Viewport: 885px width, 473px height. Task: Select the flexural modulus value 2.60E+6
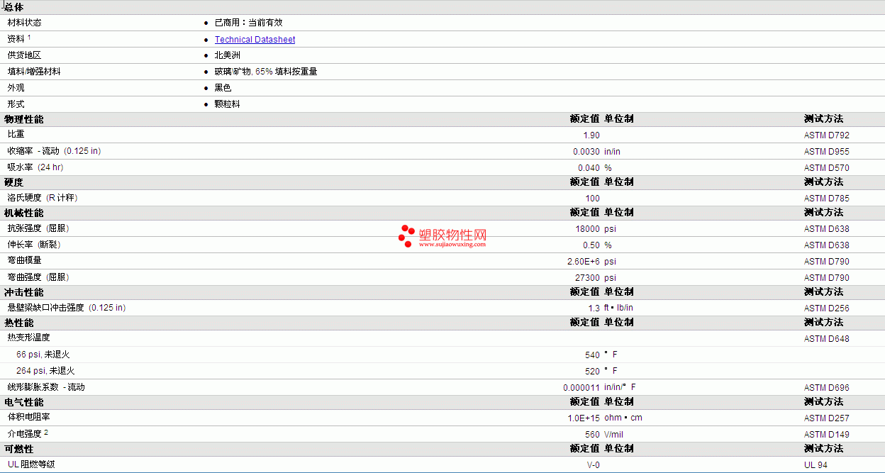(584, 262)
